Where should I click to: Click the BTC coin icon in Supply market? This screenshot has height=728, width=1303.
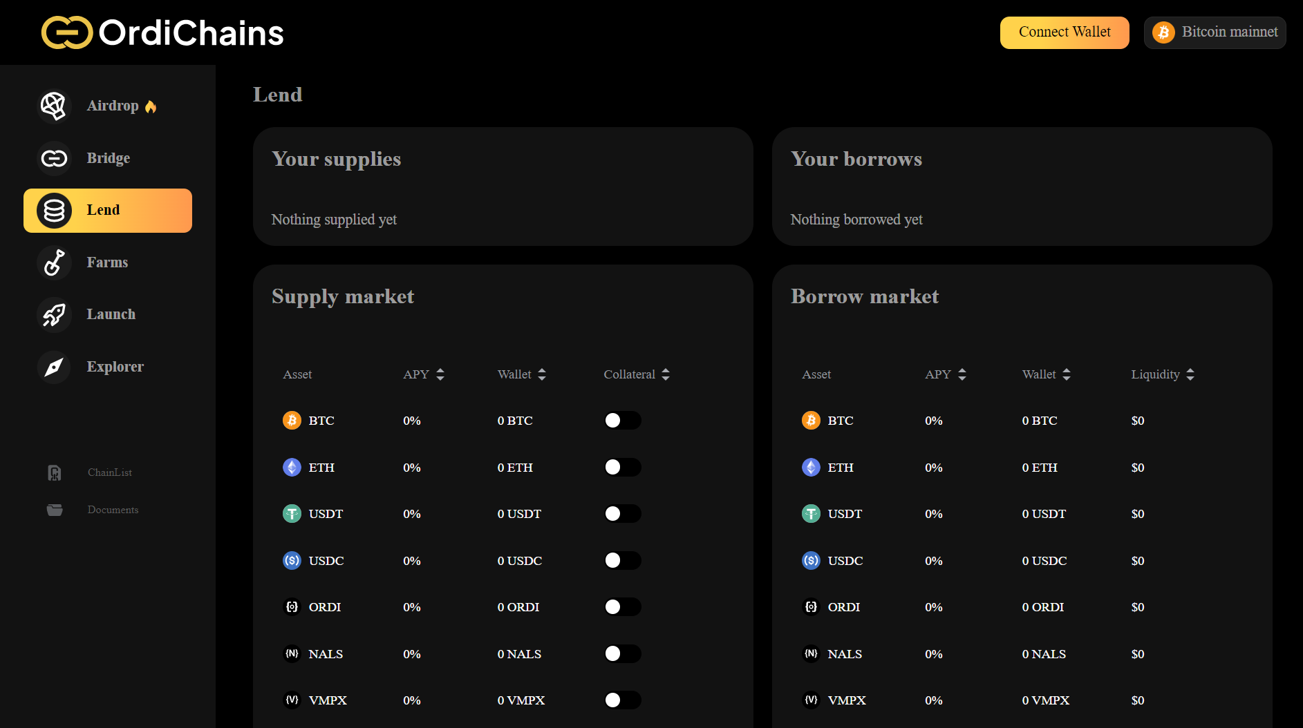click(292, 420)
